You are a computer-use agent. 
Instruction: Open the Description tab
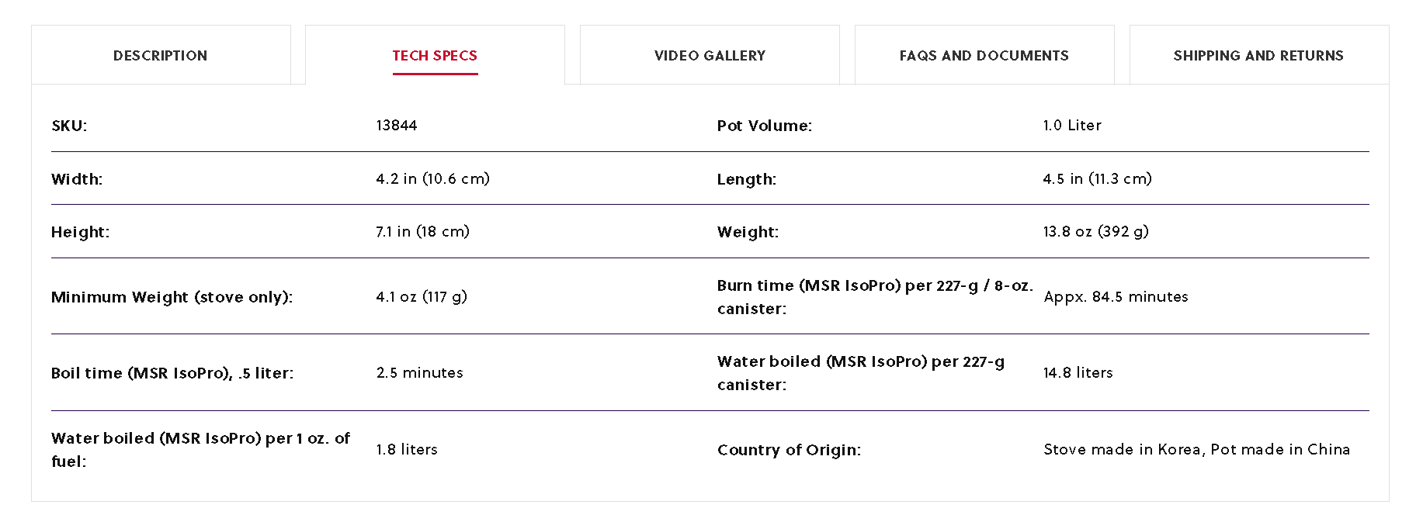point(160,56)
